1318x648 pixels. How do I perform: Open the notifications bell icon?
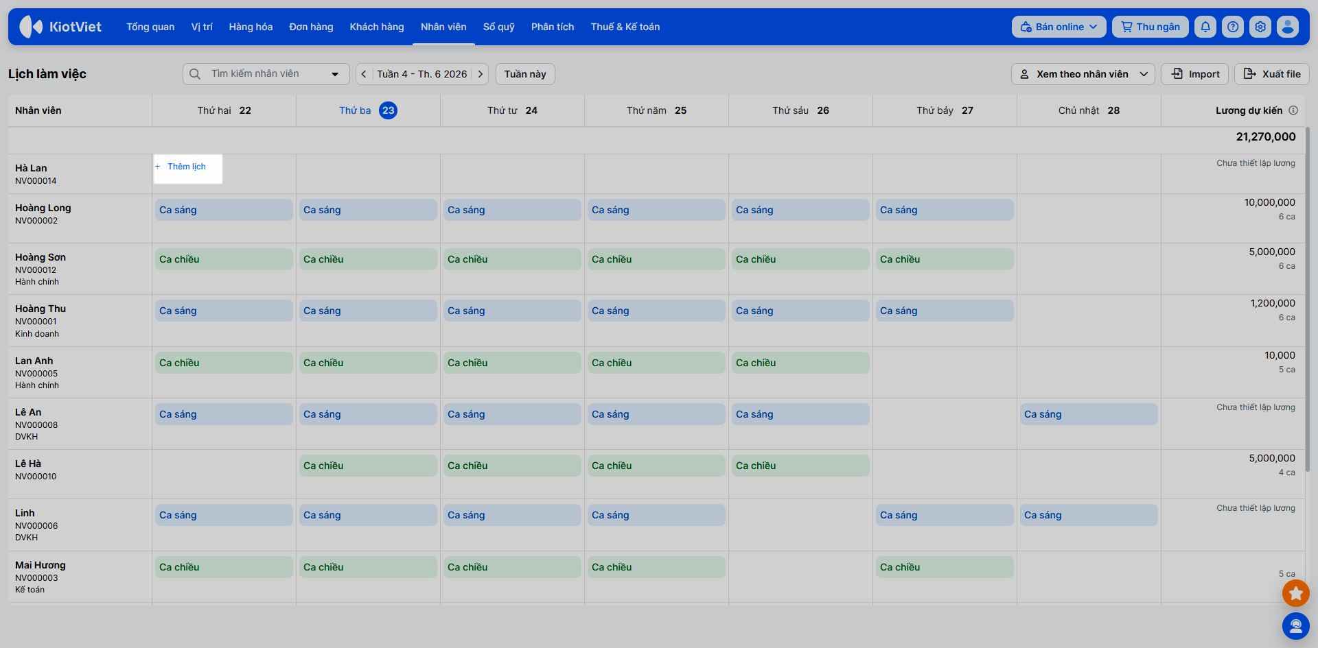pyautogui.click(x=1205, y=27)
